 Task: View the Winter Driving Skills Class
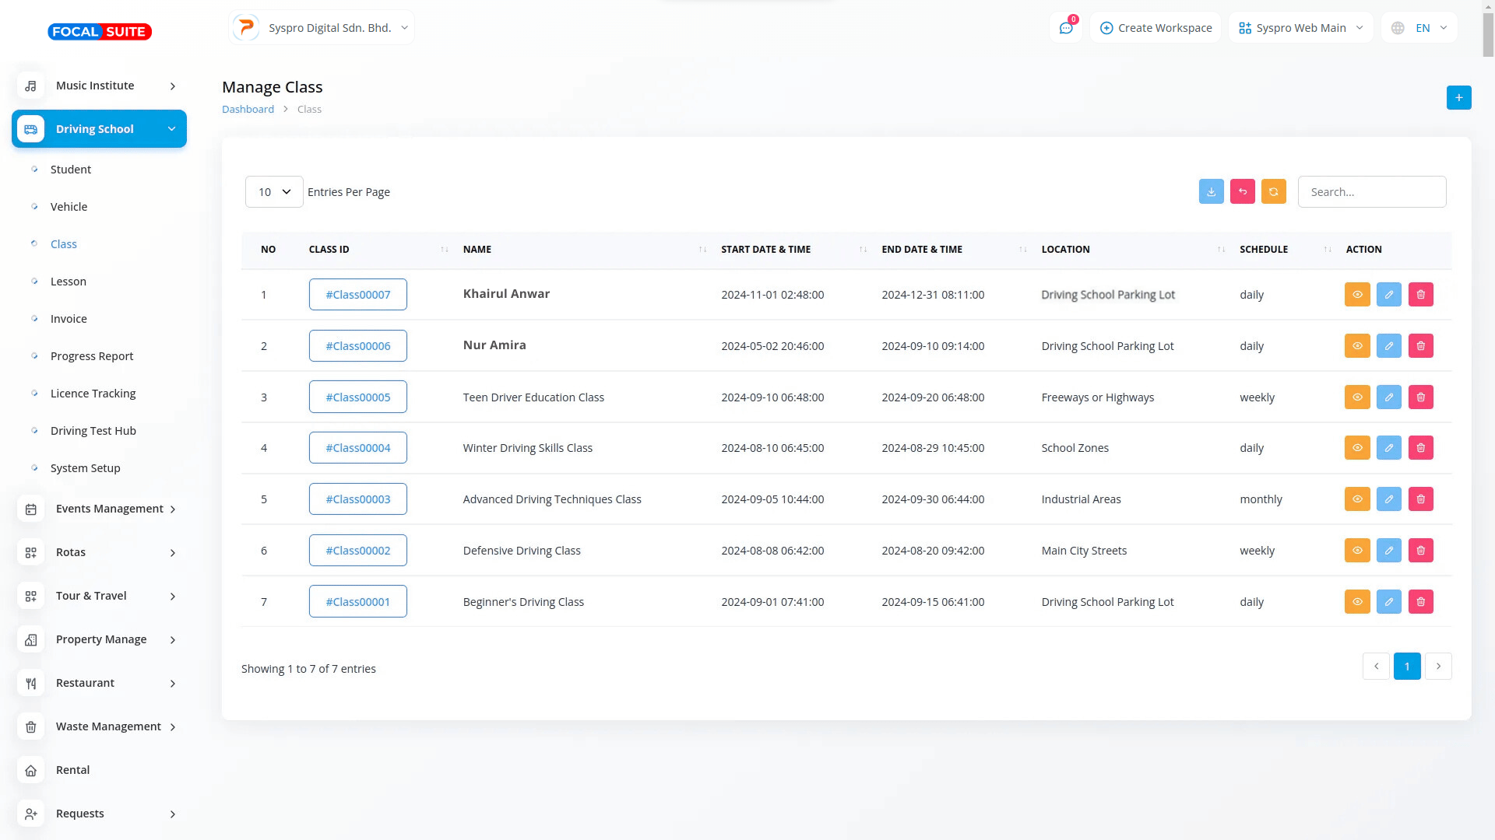pyautogui.click(x=1356, y=448)
